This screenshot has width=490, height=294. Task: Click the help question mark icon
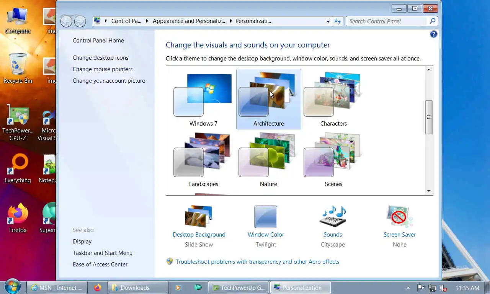click(433, 34)
